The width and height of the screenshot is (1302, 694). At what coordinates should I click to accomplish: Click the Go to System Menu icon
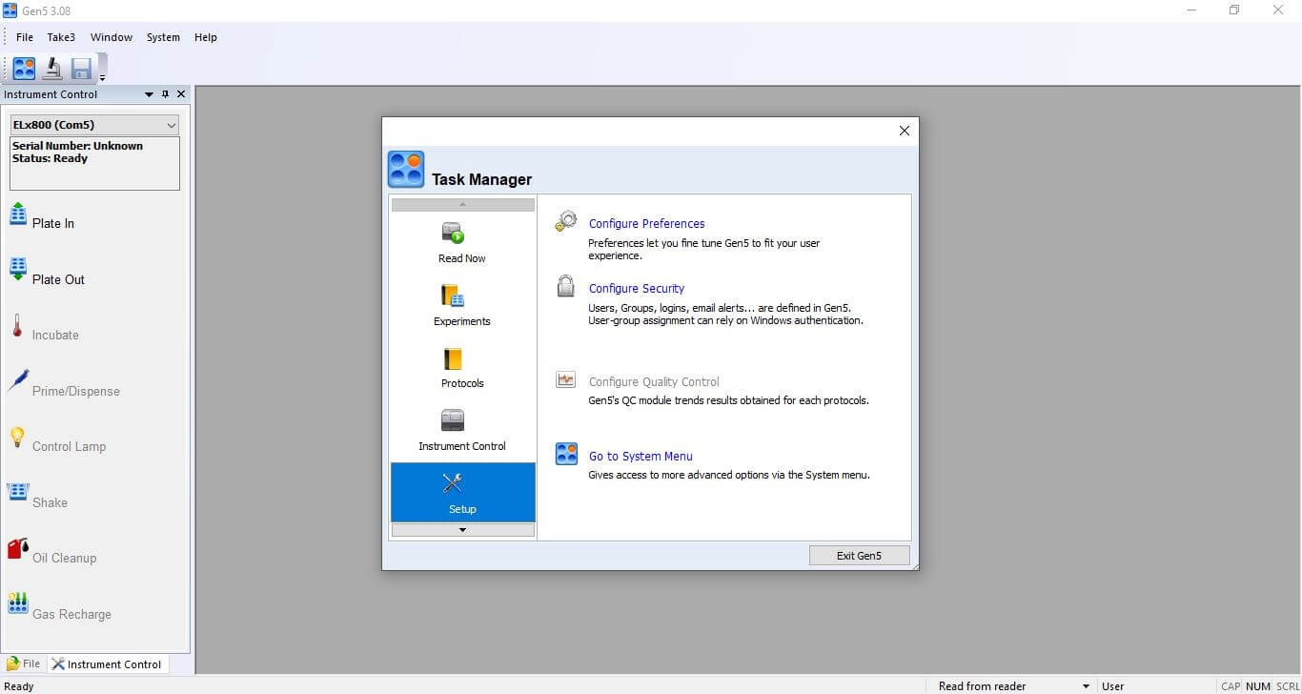coord(566,454)
